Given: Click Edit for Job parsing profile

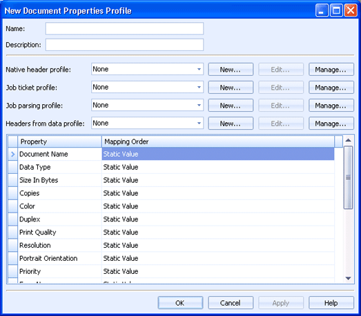Looking at the screenshot, I should tap(281, 106).
